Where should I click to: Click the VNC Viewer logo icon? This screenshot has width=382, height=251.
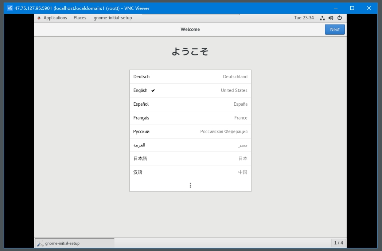9,8
